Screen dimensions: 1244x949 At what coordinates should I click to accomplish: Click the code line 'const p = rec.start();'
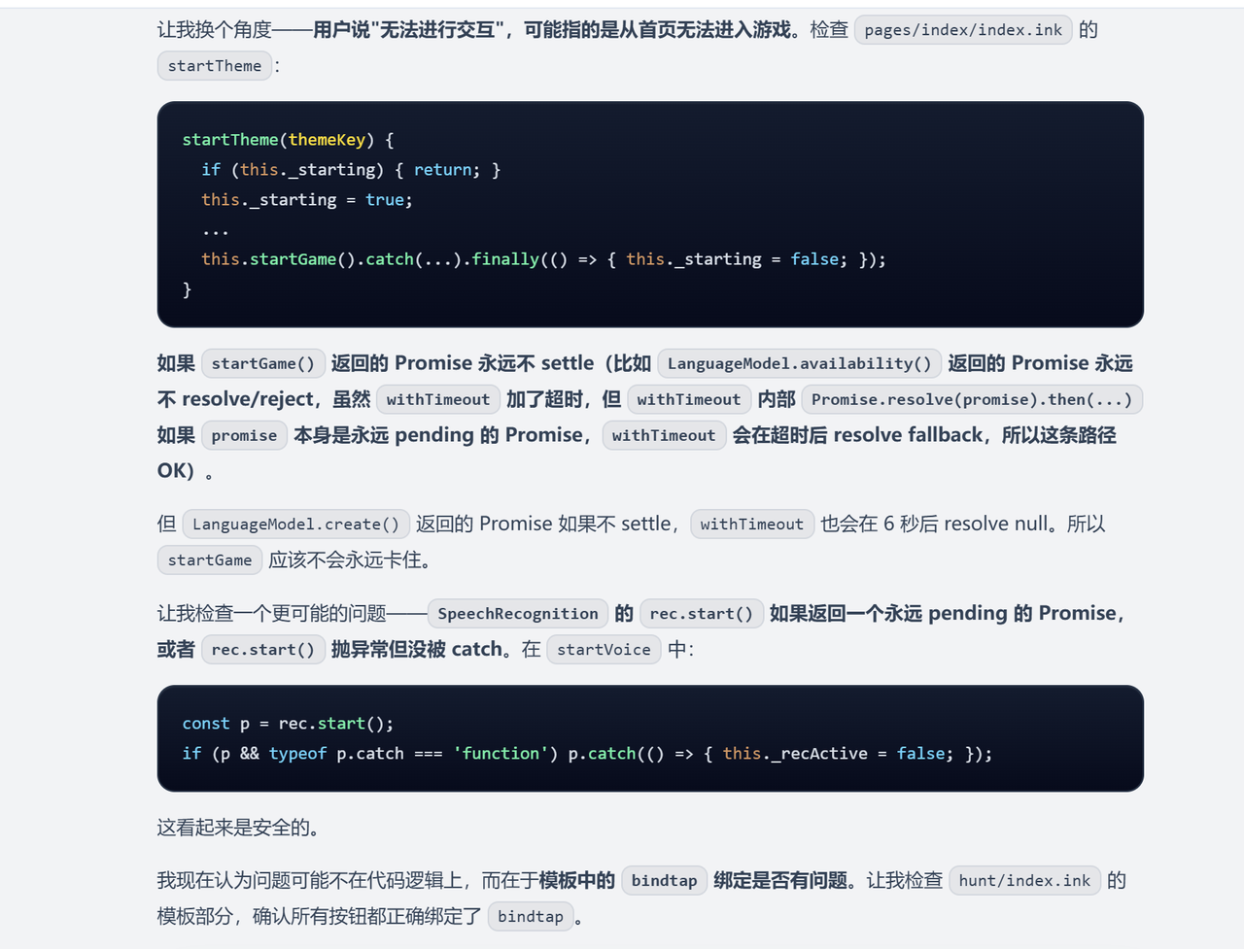click(x=288, y=724)
